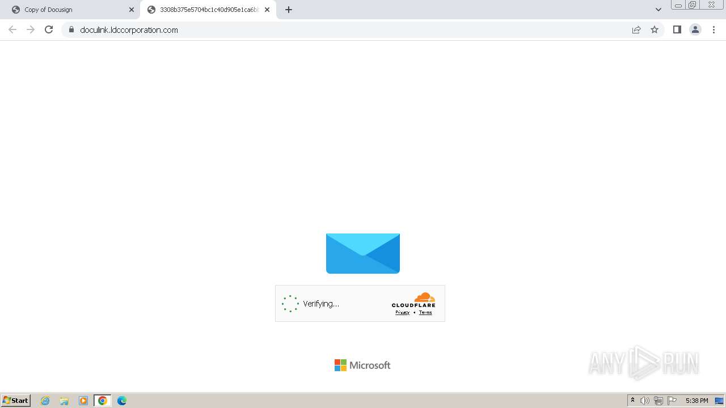Open the volume speaker control in tray
The height and width of the screenshot is (408, 726).
click(x=645, y=401)
